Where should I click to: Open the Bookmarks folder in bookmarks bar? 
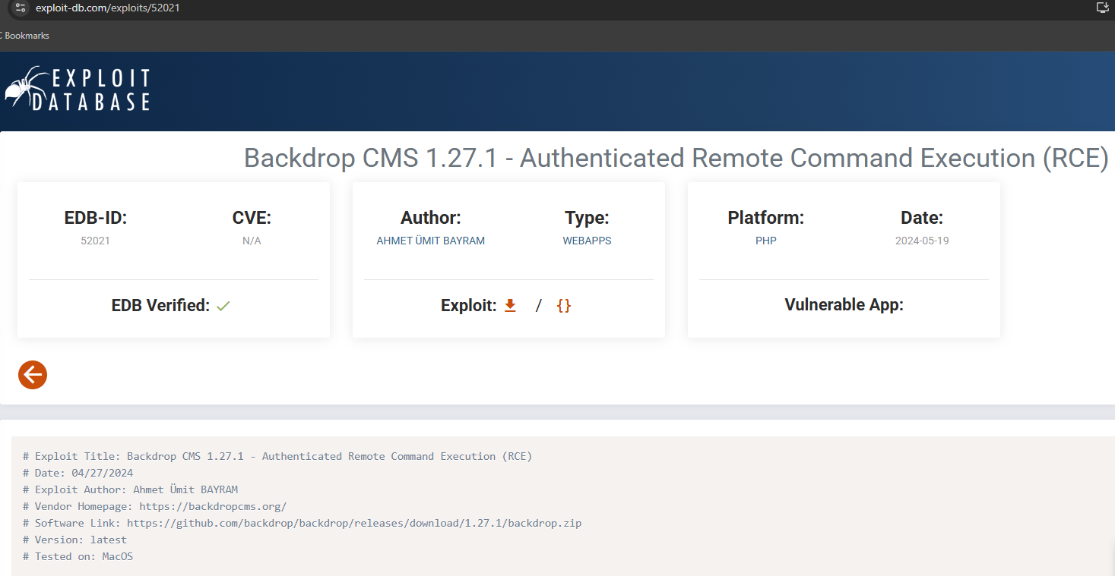26,36
